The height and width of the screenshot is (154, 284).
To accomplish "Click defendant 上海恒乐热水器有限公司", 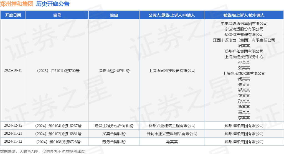I will click(244, 73).
